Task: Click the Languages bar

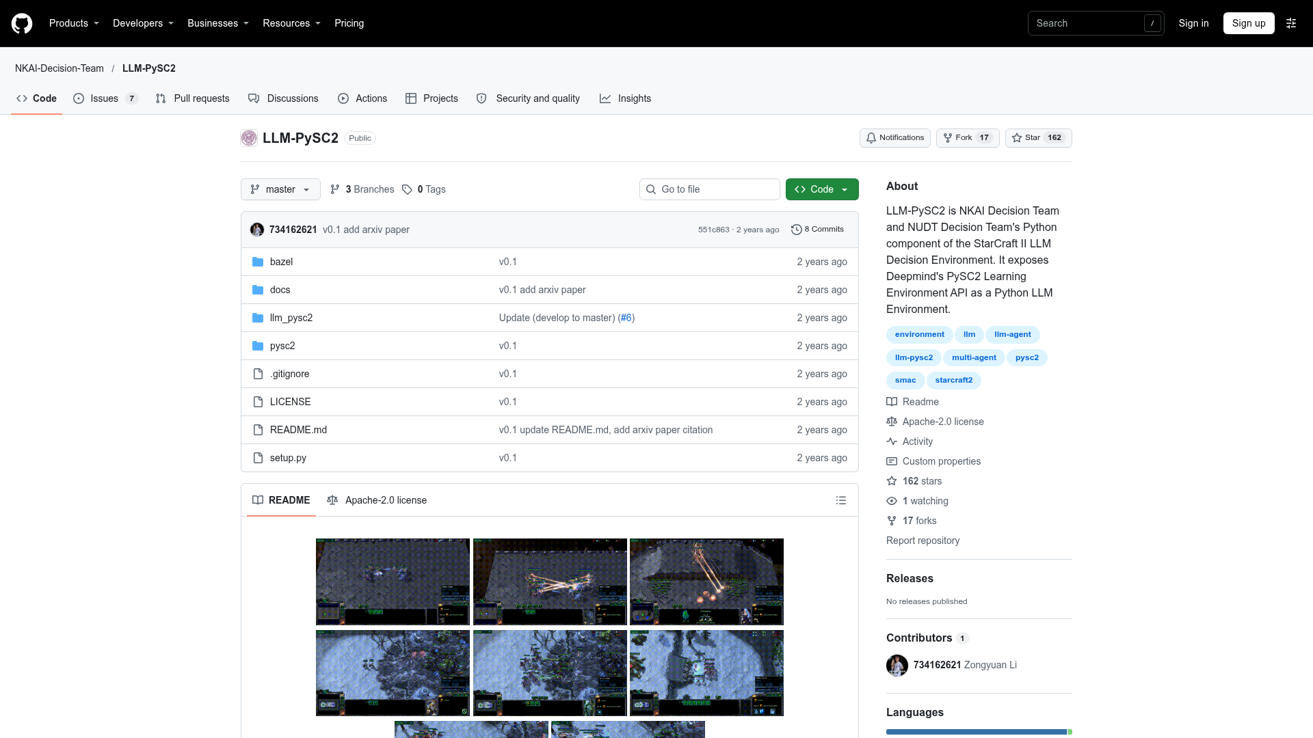Action: tap(979, 732)
